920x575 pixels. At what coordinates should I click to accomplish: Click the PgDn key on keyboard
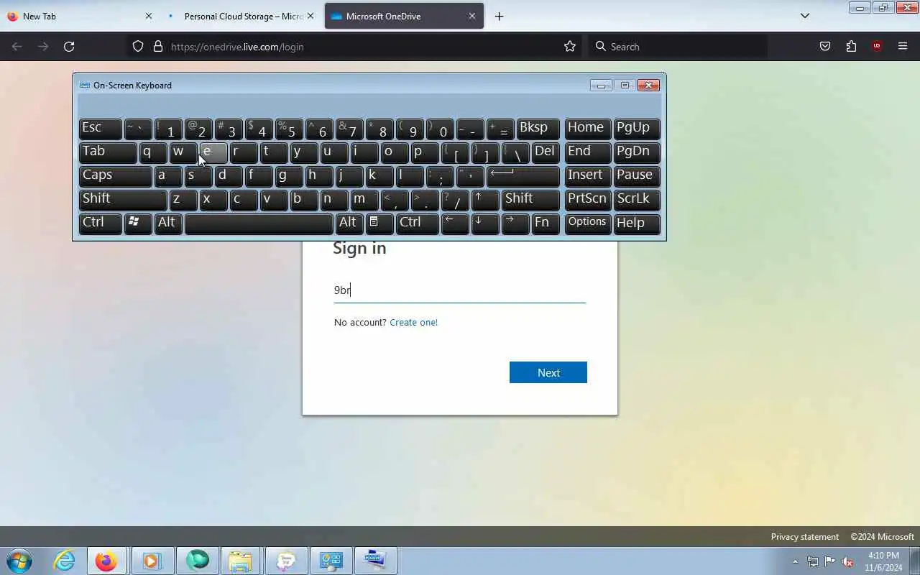pos(637,152)
